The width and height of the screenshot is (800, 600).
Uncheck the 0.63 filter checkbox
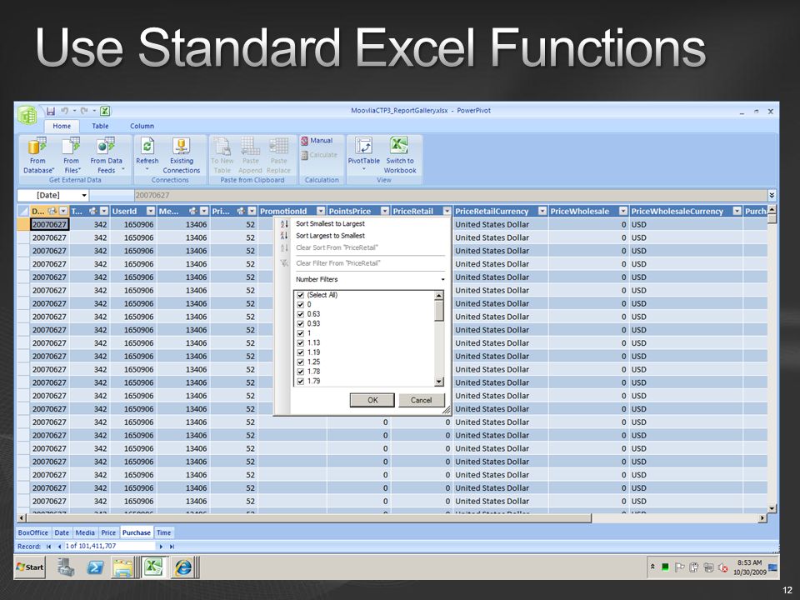(301, 314)
